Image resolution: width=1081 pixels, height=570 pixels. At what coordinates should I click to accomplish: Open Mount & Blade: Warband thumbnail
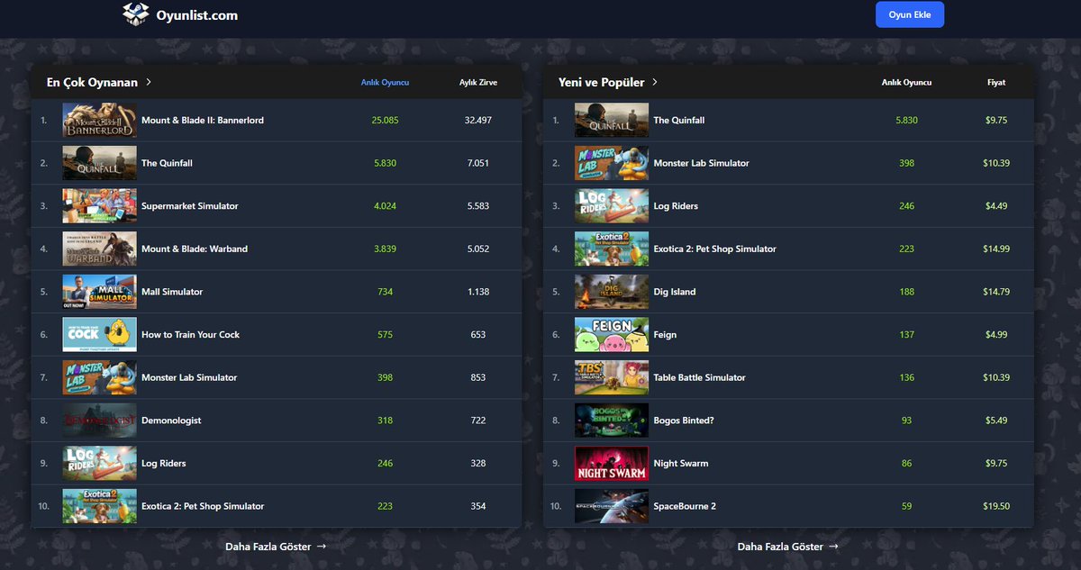(x=100, y=249)
